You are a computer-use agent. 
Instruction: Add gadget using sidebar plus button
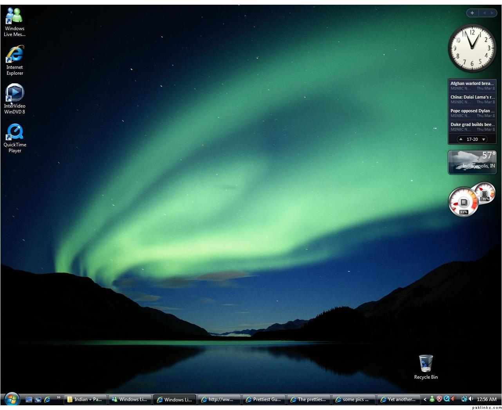pyautogui.click(x=472, y=13)
